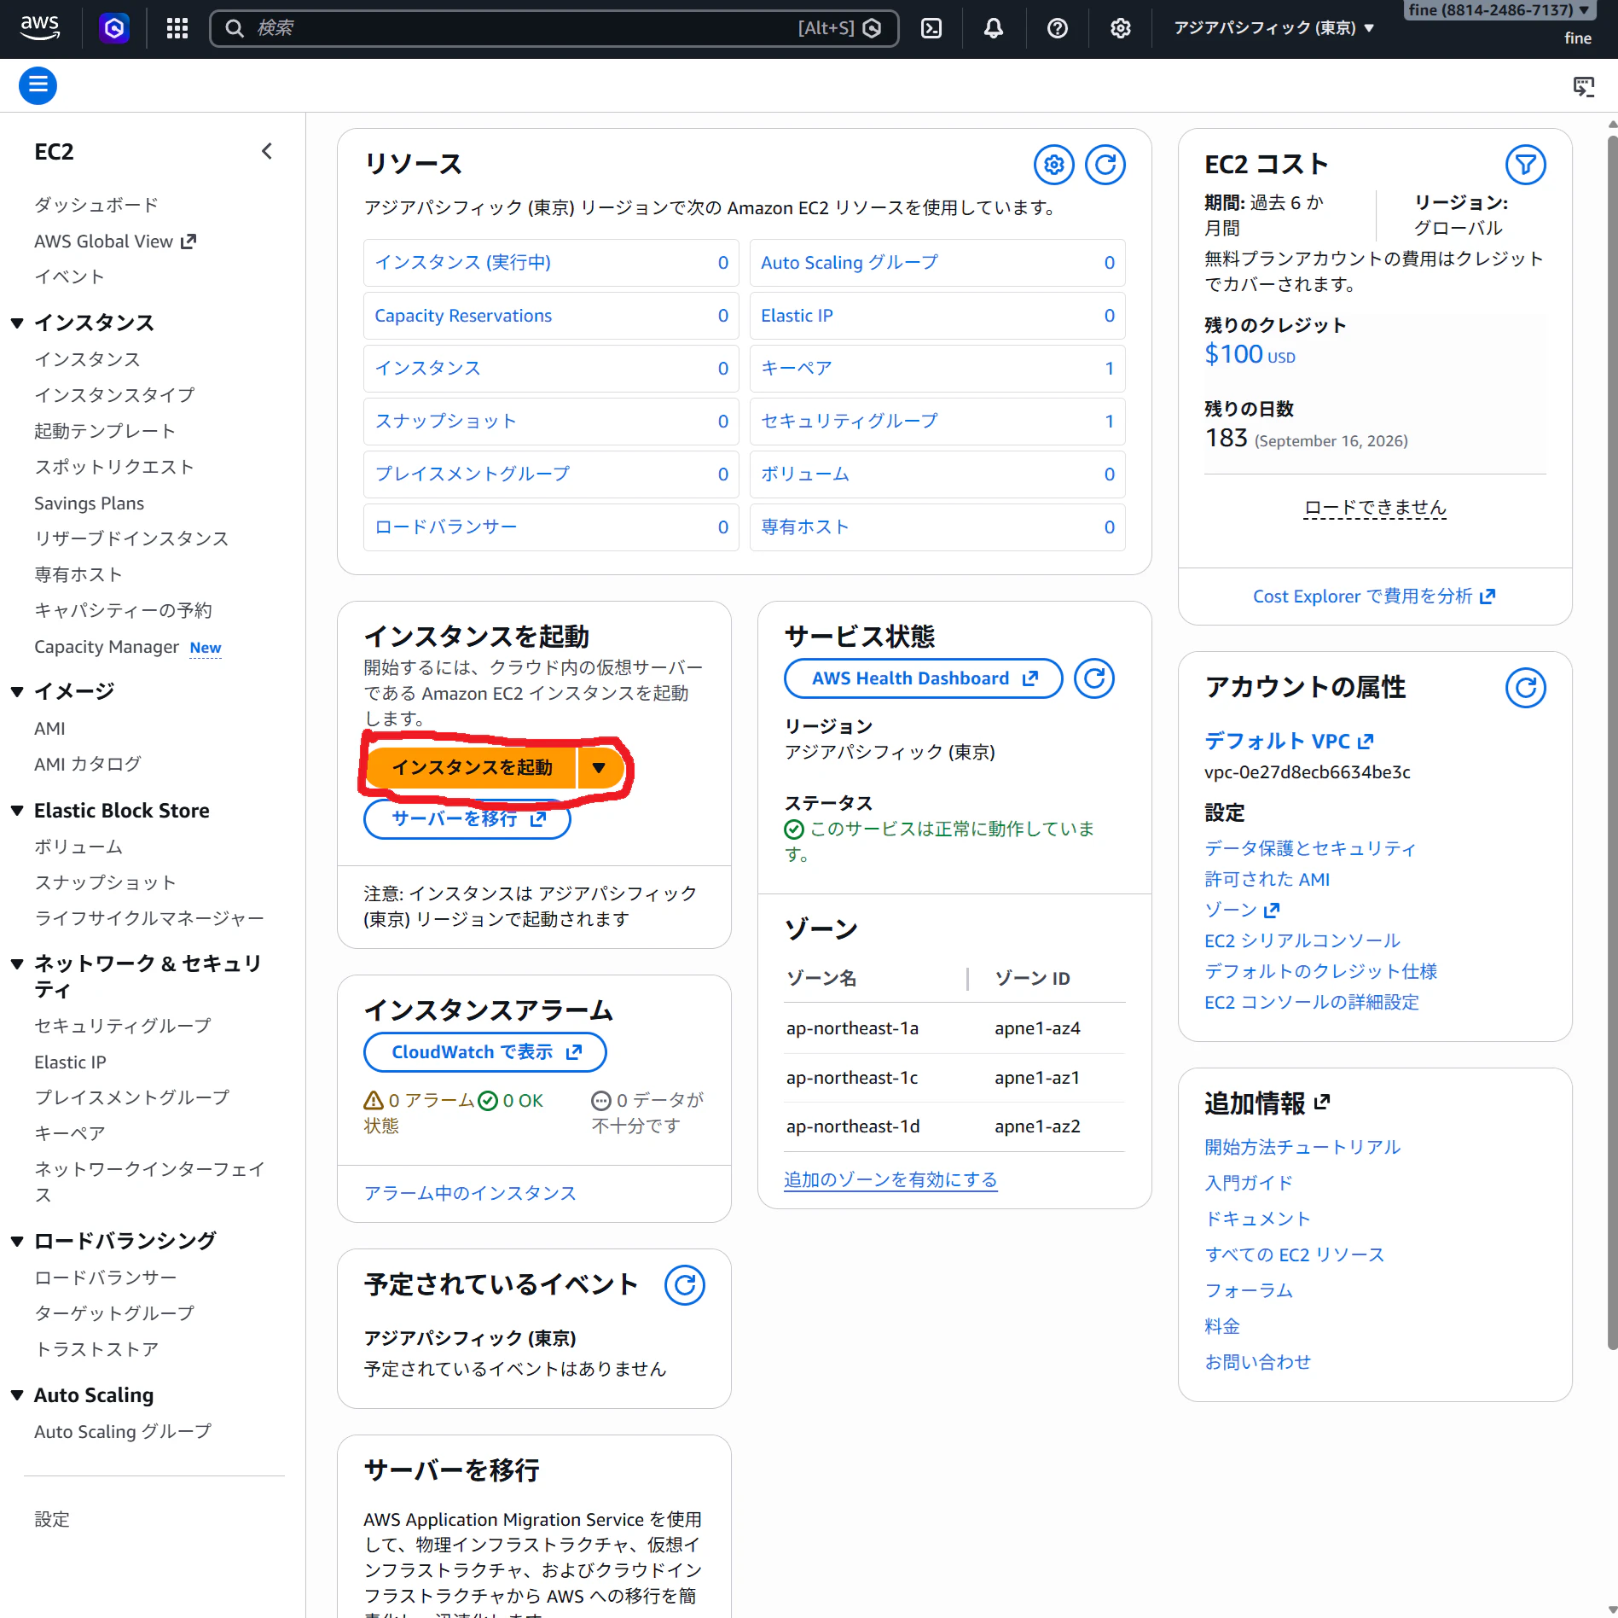Open the インスタンスを起動 dropdown arrow
The height and width of the screenshot is (1618, 1618).
point(599,767)
